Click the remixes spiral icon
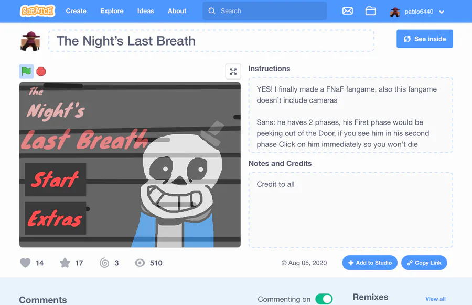Image resolution: width=472 pixels, height=305 pixels. pos(104,263)
